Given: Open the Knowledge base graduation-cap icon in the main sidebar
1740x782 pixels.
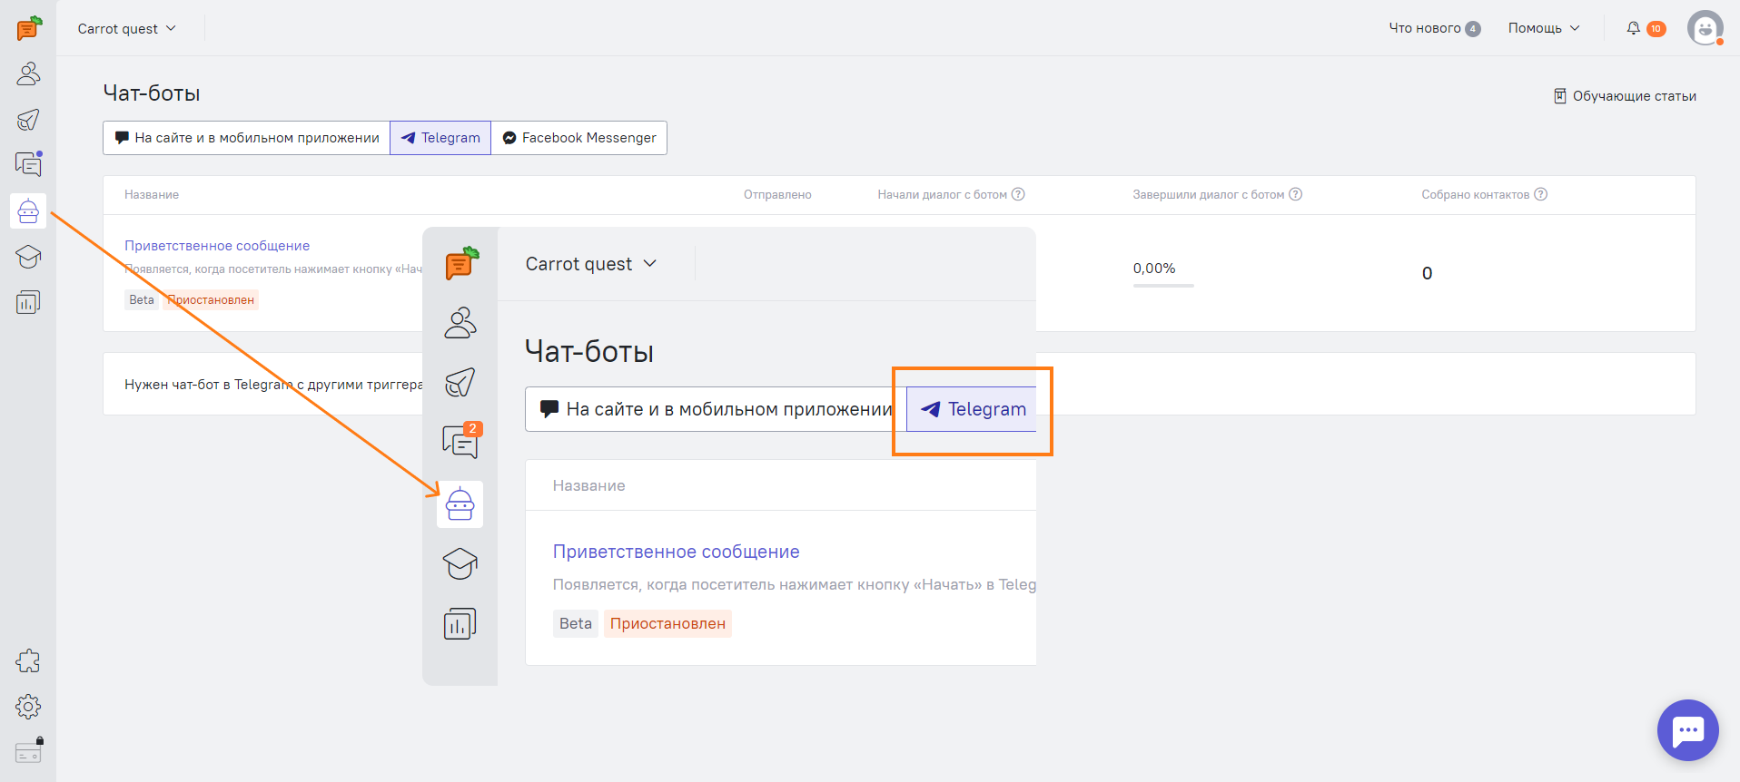Looking at the screenshot, I should 28,257.
